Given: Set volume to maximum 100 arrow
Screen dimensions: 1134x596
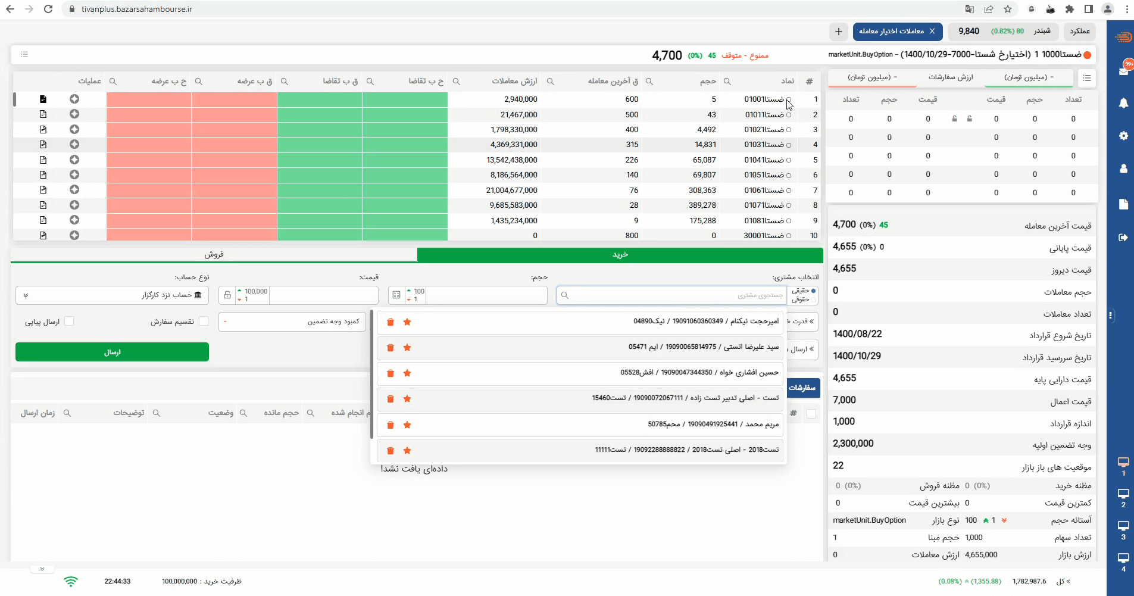Looking at the screenshot, I should [x=409, y=291].
